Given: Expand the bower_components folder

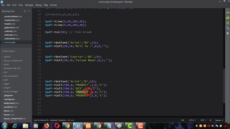Looking at the screenshot, I should pos(13,61).
